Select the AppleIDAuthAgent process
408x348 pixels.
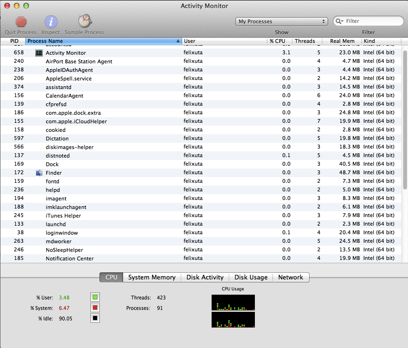[x=201, y=70]
